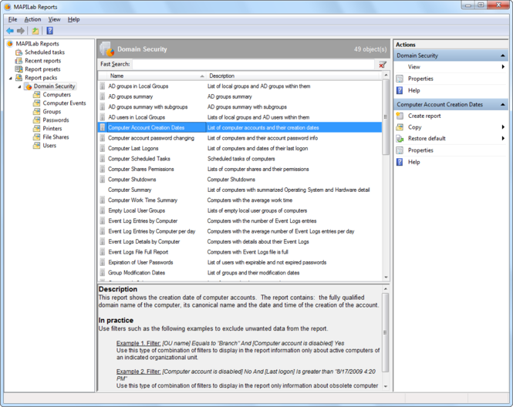Select Event Logs File Full Report row
Screen dimensions: 513x407
(240, 252)
